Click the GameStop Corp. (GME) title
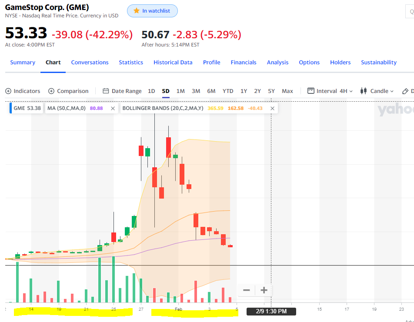 (x=47, y=7)
